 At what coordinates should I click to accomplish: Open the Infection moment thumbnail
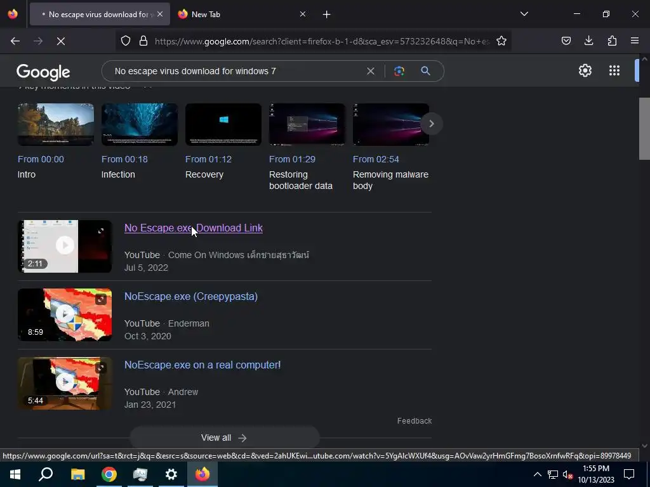click(140, 124)
